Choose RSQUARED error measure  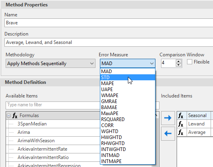point(127,119)
